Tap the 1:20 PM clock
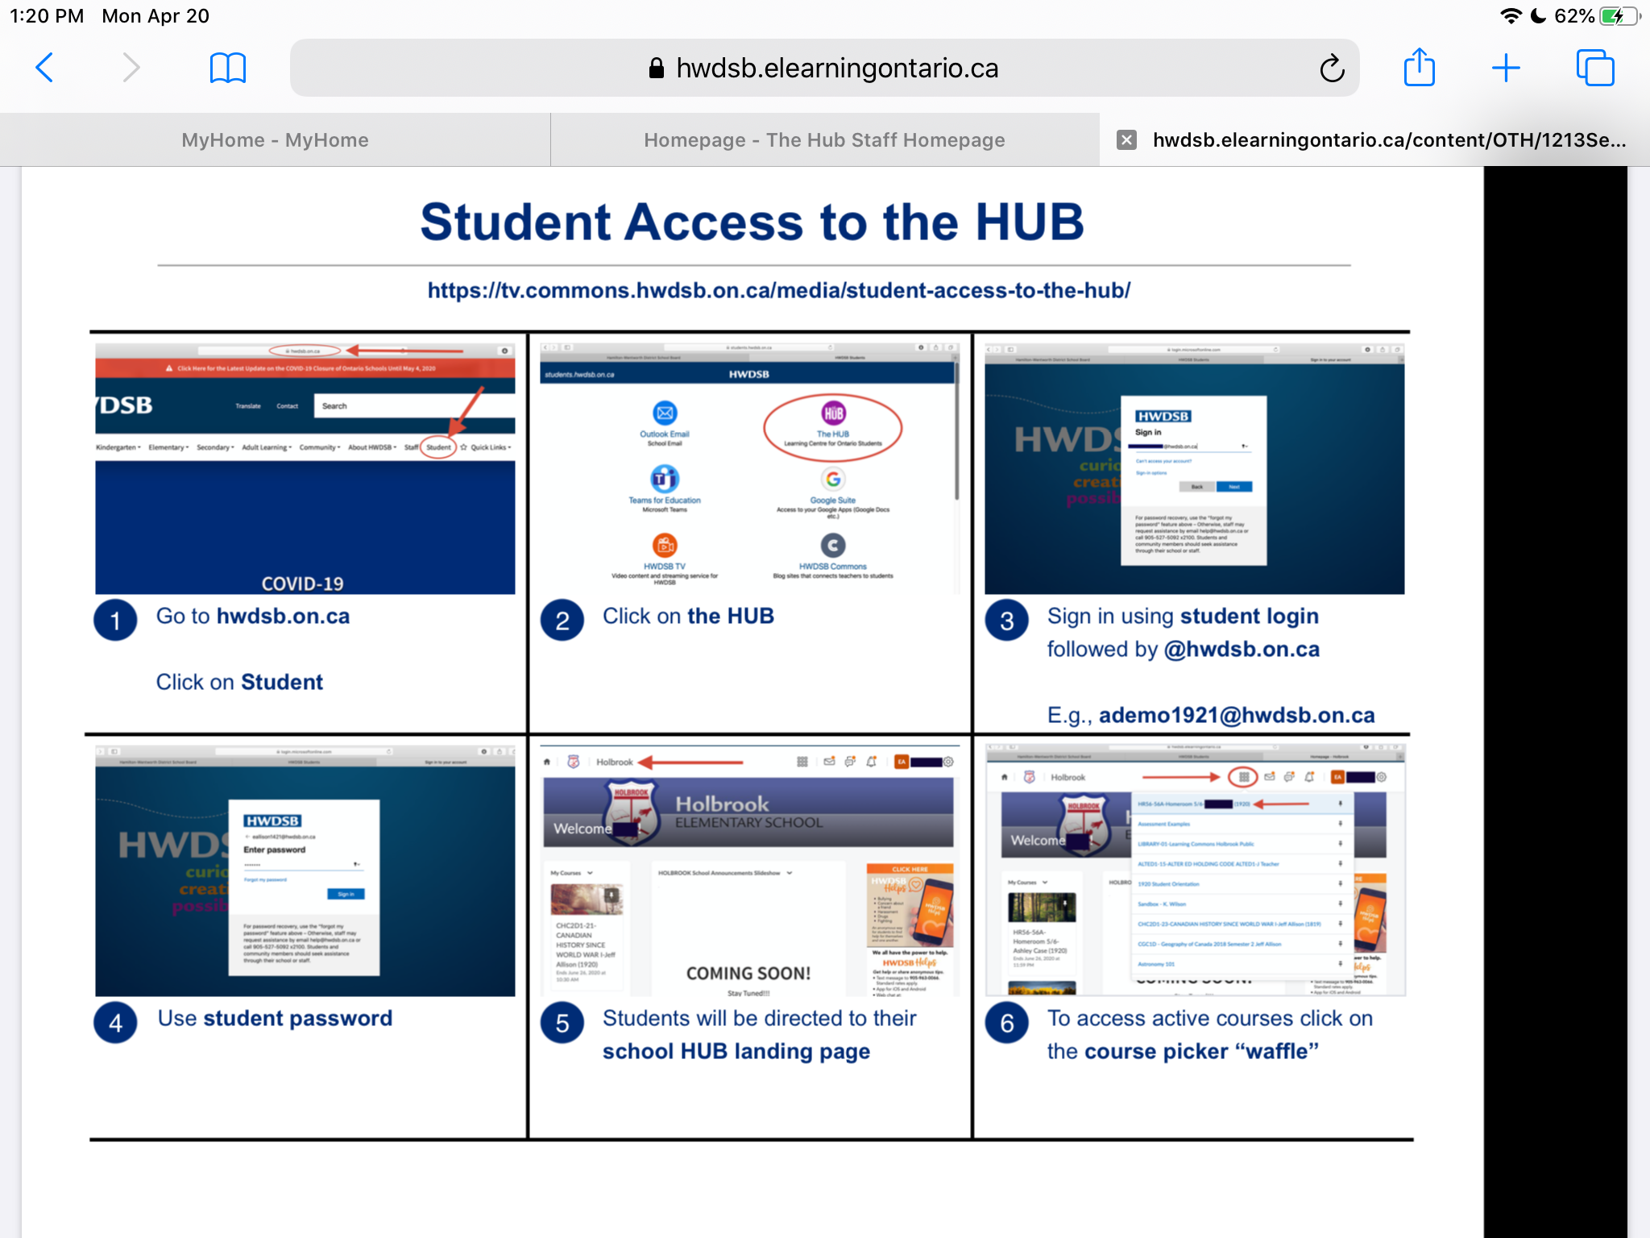The height and width of the screenshot is (1238, 1650). (x=47, y=16)
